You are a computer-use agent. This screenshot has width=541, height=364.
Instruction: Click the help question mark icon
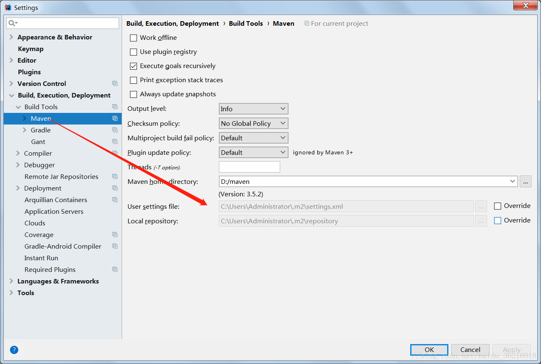pos(14,350)
